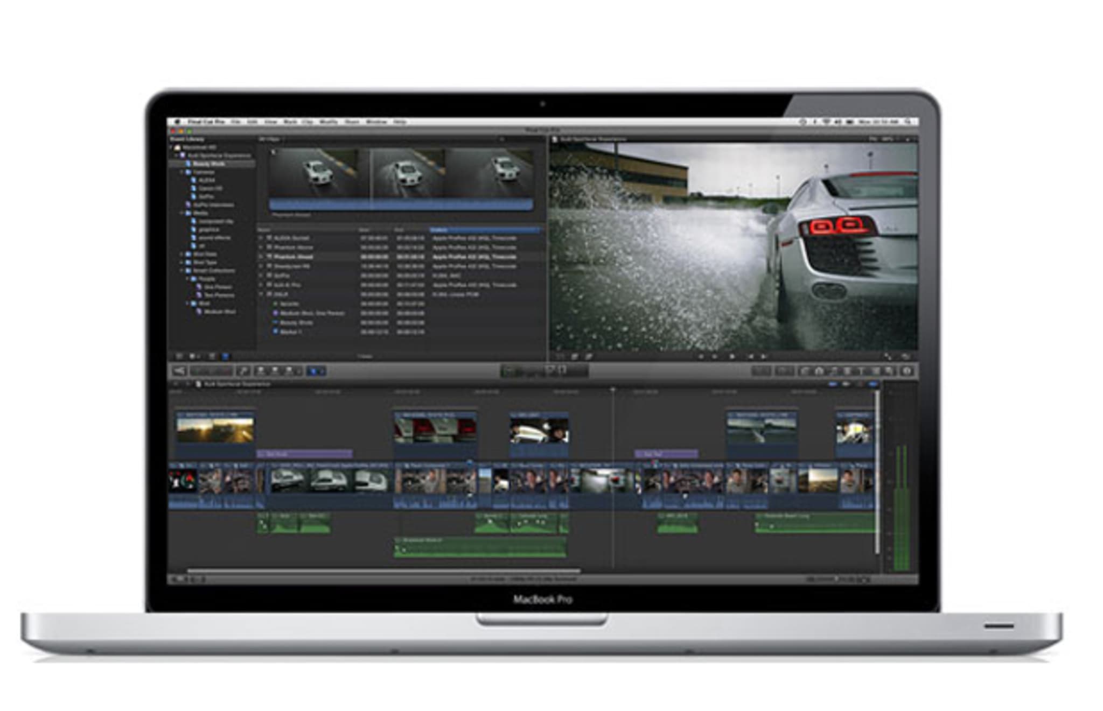1103x711 pixels.
Task: Select the purple title clip in timeline
Action: click(x=304, y=454)
